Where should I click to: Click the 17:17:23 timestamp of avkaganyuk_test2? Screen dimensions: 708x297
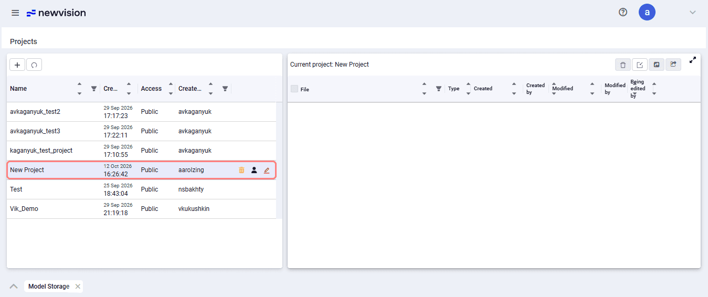coord(115,116)
